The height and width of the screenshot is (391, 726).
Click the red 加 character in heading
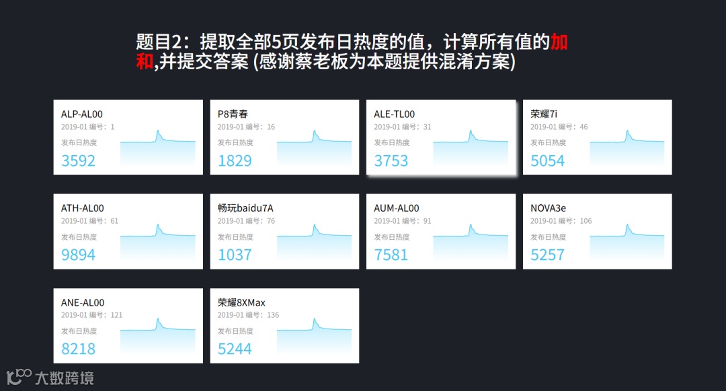coord(559,42)
